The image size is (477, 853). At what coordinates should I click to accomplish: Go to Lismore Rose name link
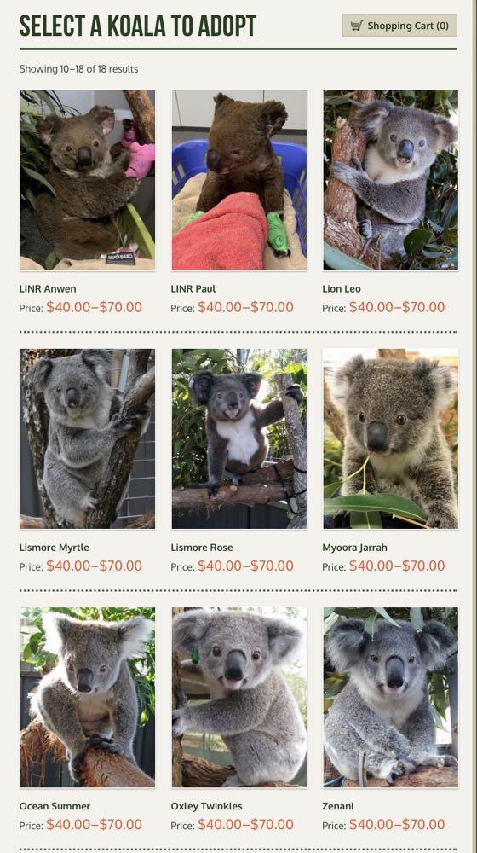[x=202, y=548]
